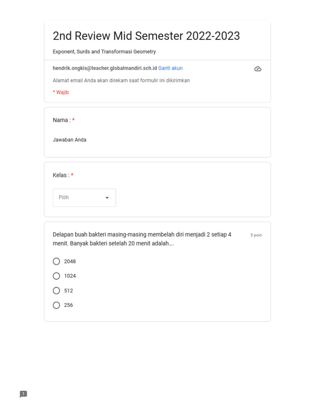The height and width of the screenshot is (420, 315).
Task: Click the Wajib required notice
Action: [61, 92]
